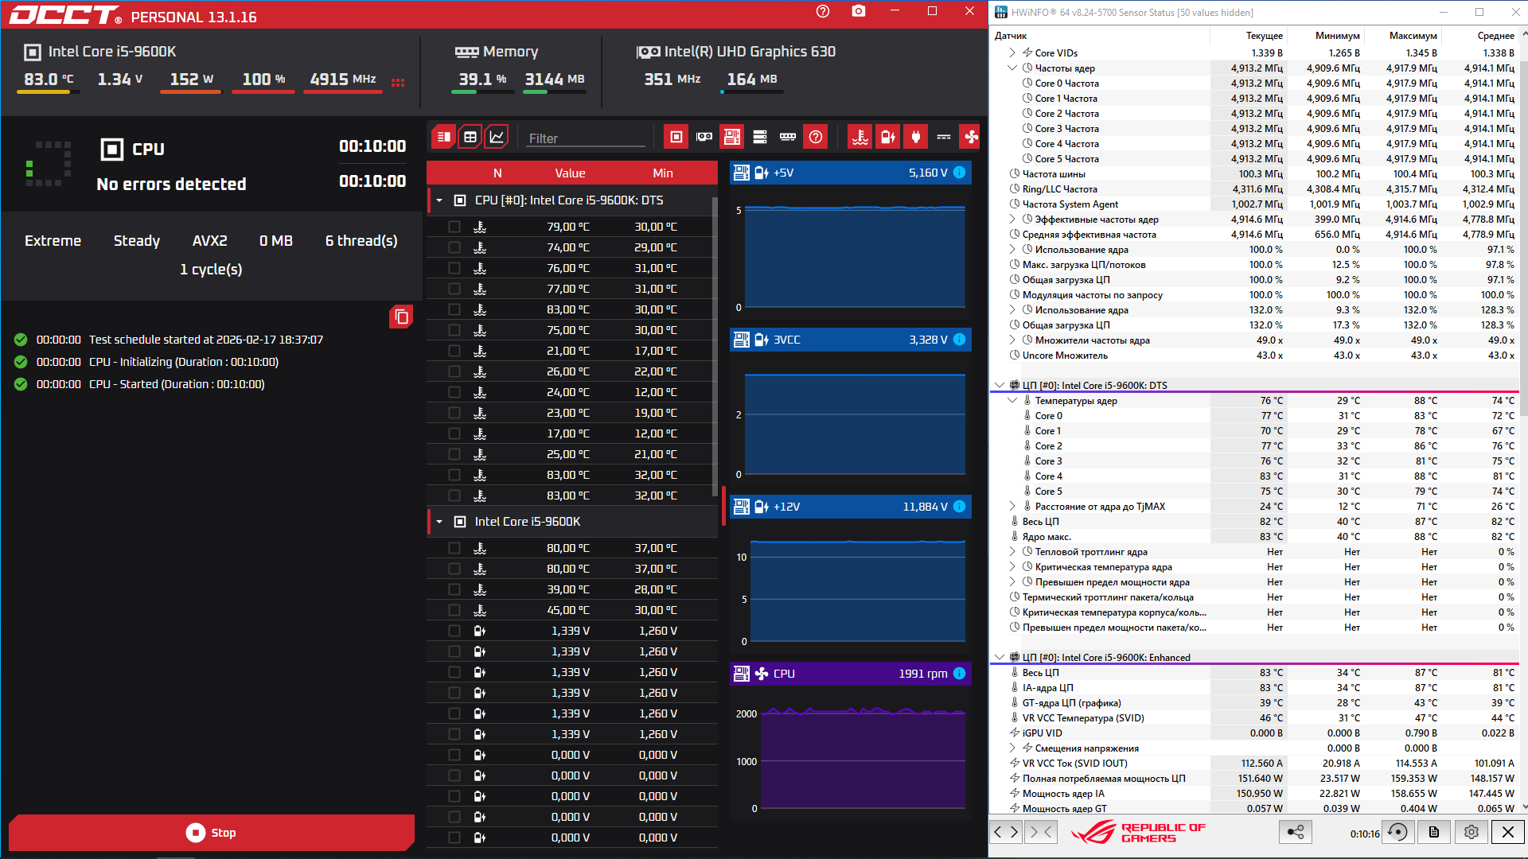This screenshot has height=859, width=1528.
Task: Click HWiNFO reset clock icon
Action: [x=1397, y=832]
